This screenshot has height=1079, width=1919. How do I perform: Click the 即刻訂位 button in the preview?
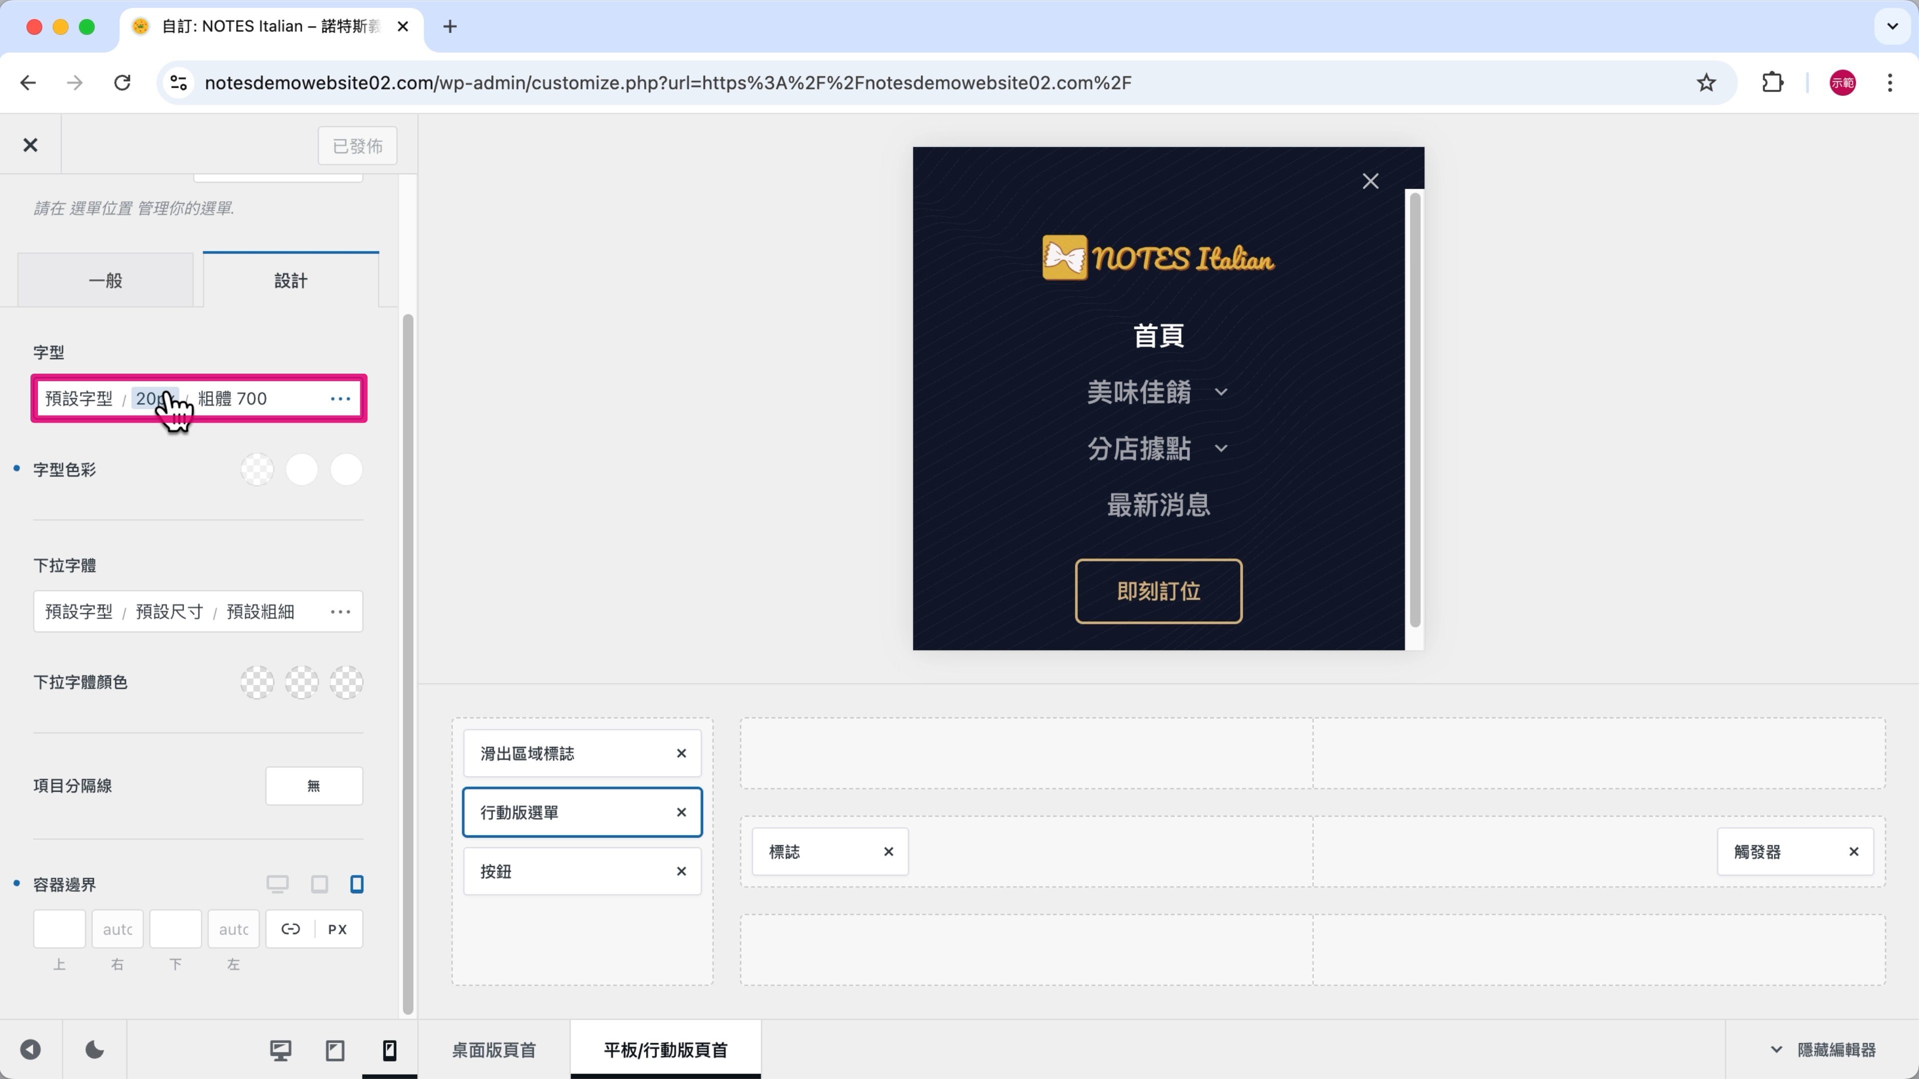[1158, 591]
